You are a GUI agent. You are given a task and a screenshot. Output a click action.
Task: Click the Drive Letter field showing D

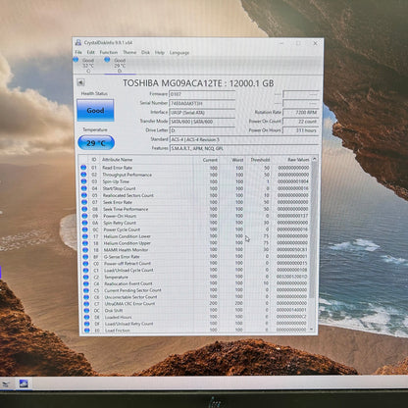tap(202, 130)
